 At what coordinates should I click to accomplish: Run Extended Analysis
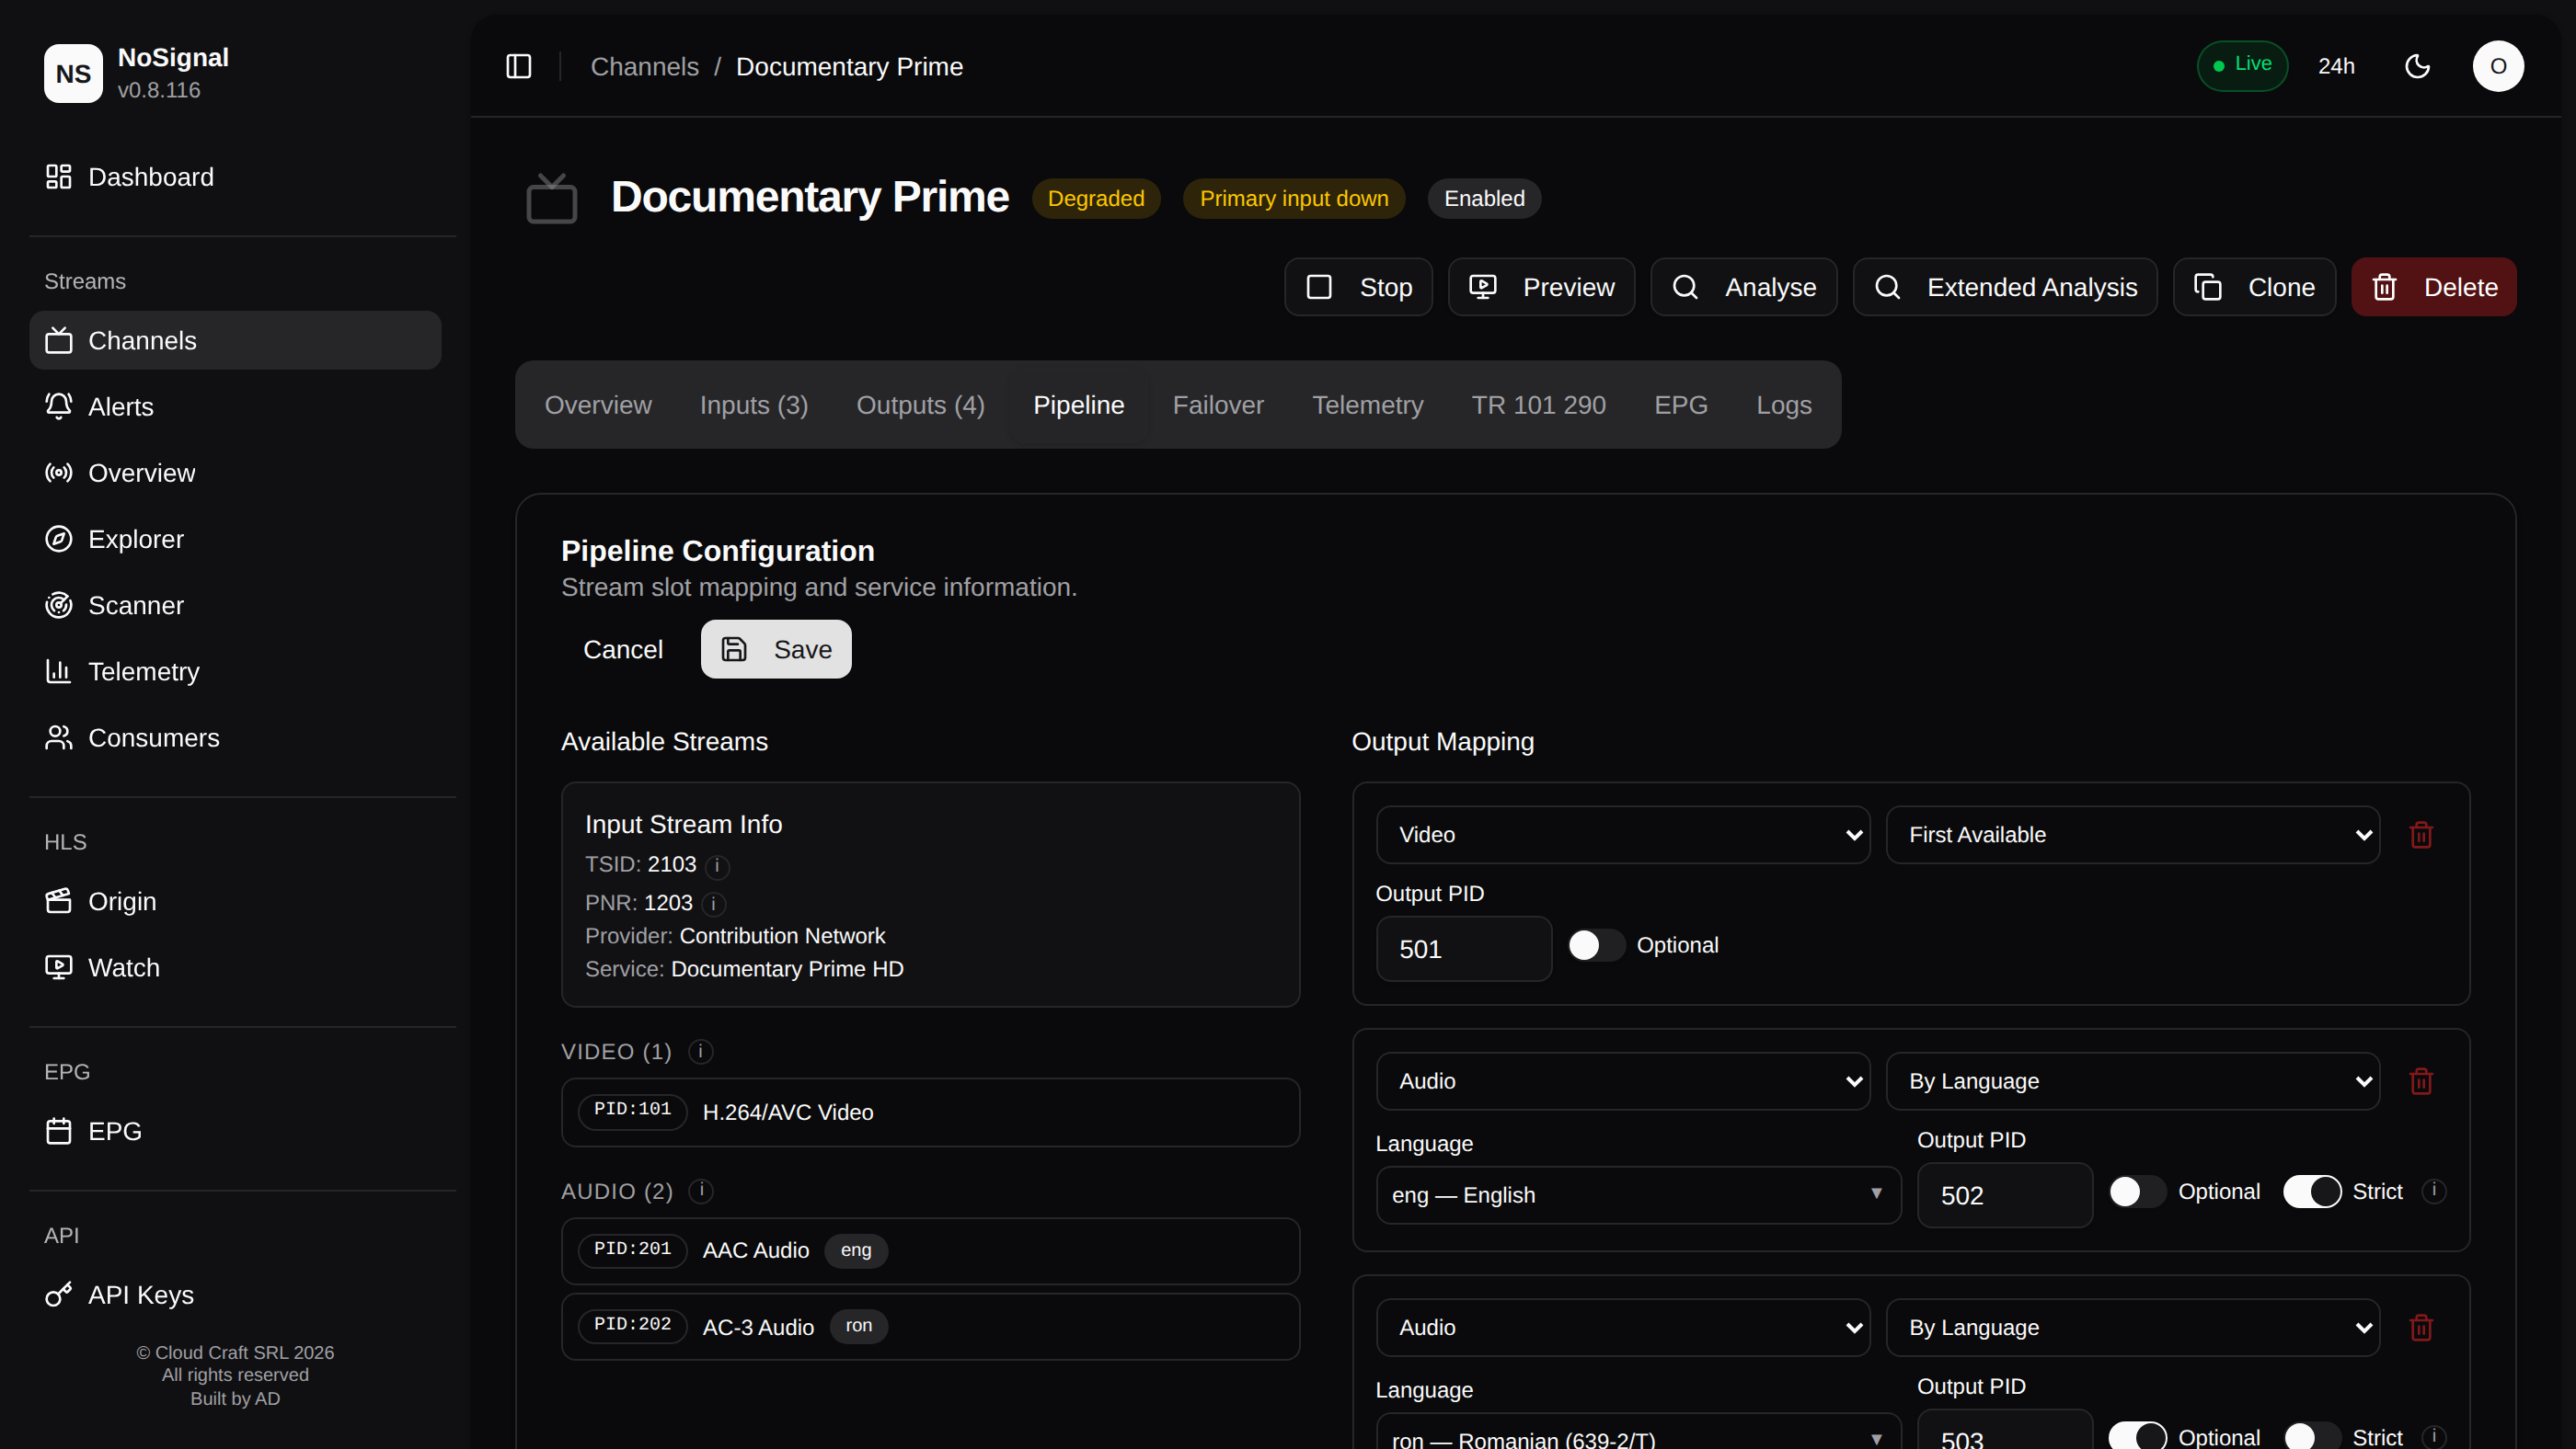point(2004,287)
